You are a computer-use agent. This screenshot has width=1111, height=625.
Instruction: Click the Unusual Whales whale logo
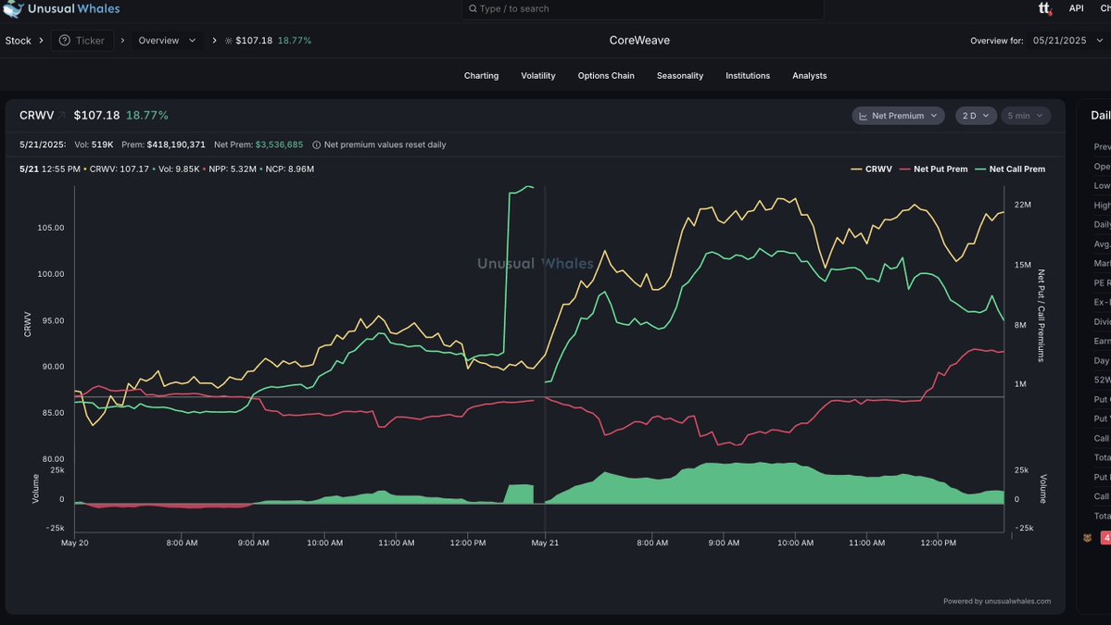click(13, 8)
